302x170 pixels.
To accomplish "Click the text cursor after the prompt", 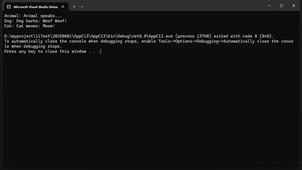I will 101,51.
